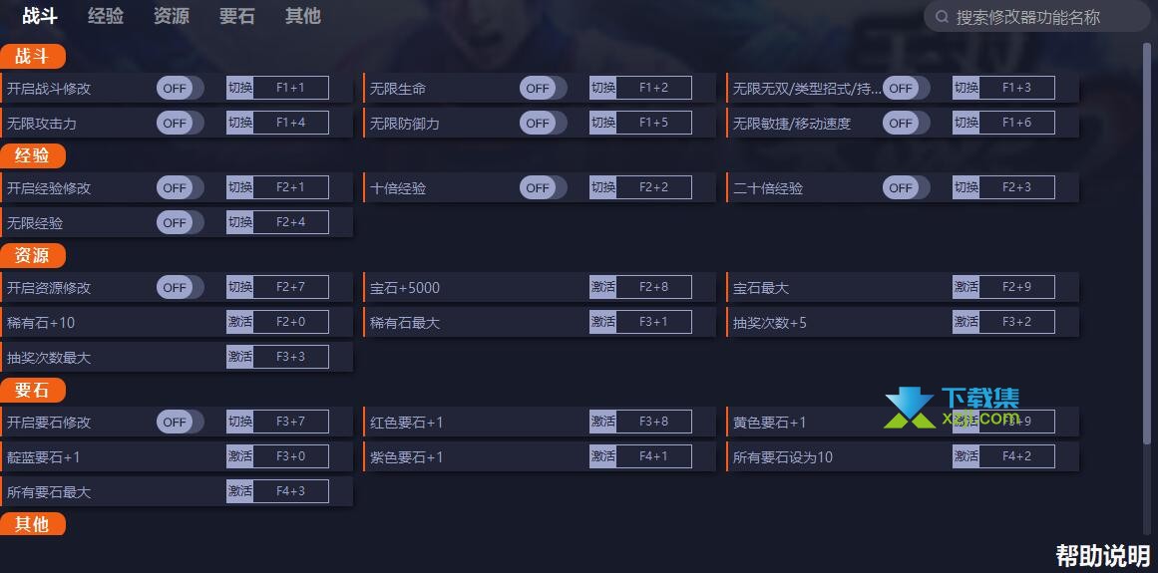Toggle 无限生命 switch on
Viewport: 1158px width, 573px height.
point(543,88)
